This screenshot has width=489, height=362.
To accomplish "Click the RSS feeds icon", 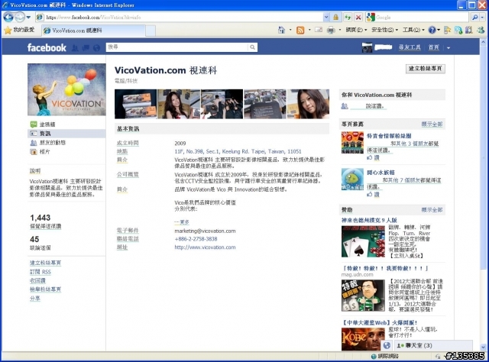I will [300, 30].
